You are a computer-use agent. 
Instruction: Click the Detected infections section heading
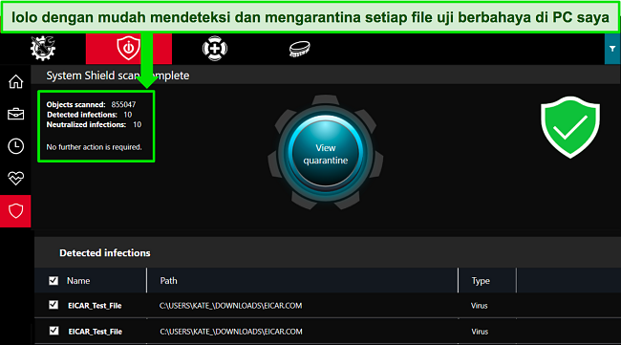coord(105,252)
